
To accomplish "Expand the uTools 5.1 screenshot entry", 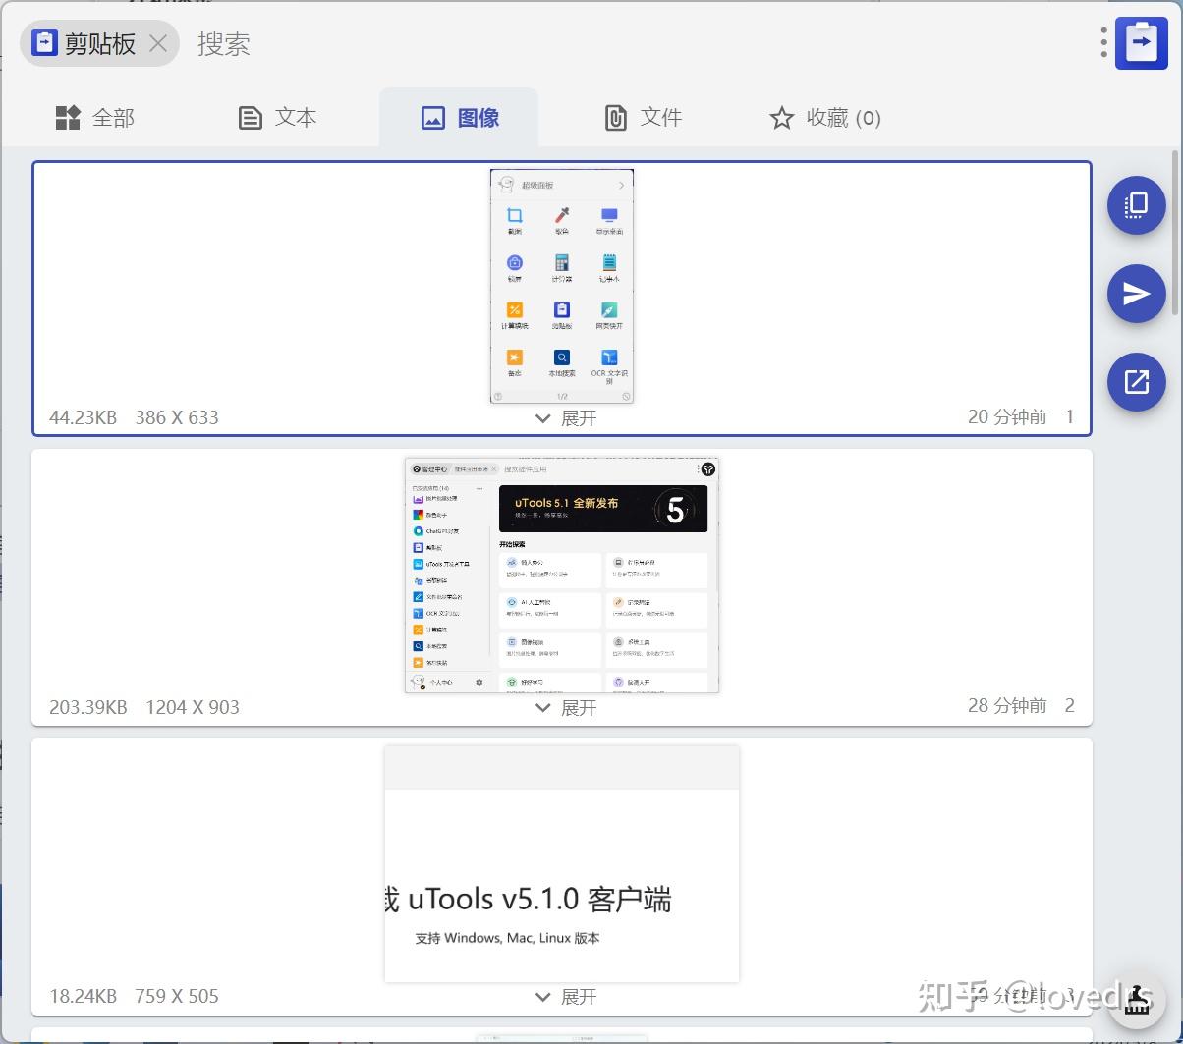I will (x=561, y=706).
